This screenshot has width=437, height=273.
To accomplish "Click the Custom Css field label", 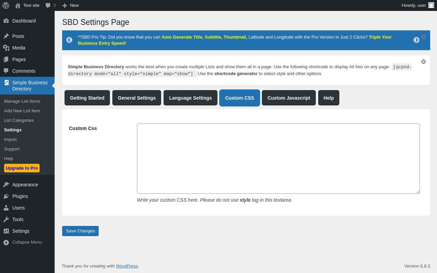I will coord(83,128).
